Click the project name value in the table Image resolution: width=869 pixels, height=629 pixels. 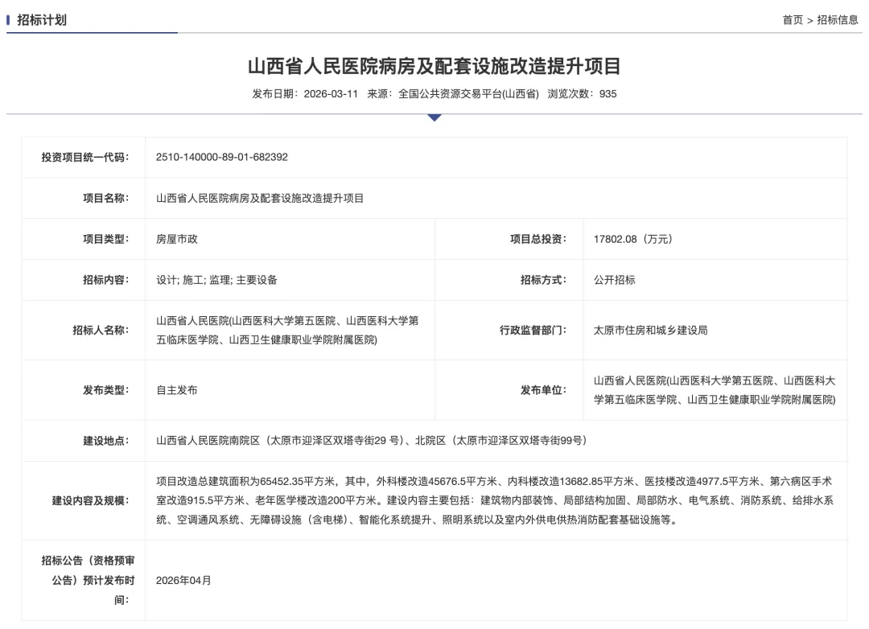point(260,198)
